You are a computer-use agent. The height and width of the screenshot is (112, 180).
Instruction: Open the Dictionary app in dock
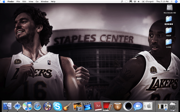point(97,106)
